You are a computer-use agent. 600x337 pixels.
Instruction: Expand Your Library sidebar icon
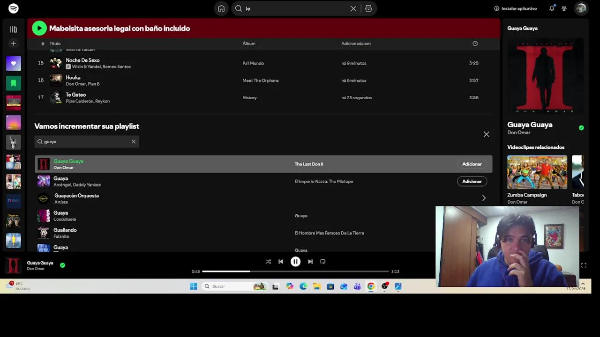point(14,29)
